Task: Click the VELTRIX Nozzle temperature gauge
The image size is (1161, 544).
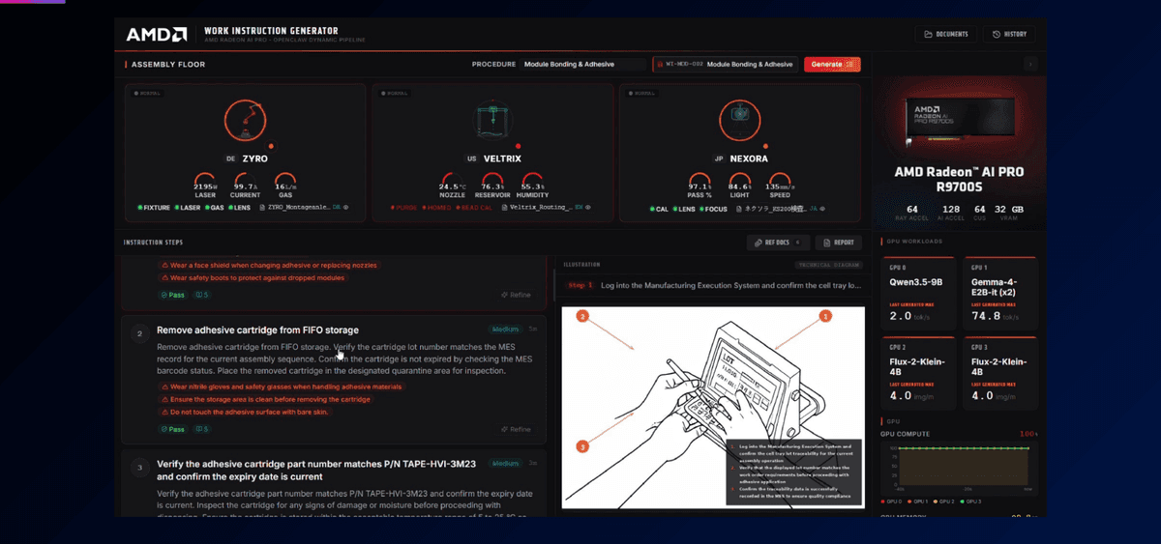Action: (x=453, y=186)
